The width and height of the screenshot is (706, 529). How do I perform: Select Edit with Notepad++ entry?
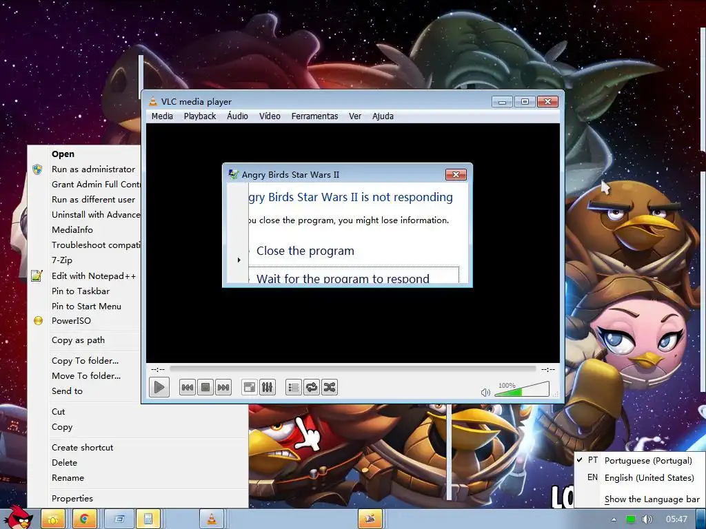94,276
